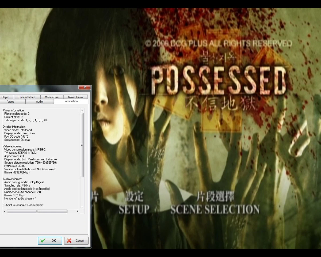321x257 pixels.
Task: Click 'FourCC code: YUY2' text
Action: (x=16, y=137)
